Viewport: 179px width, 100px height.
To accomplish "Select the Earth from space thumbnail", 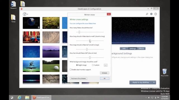I will click(31, 23).
